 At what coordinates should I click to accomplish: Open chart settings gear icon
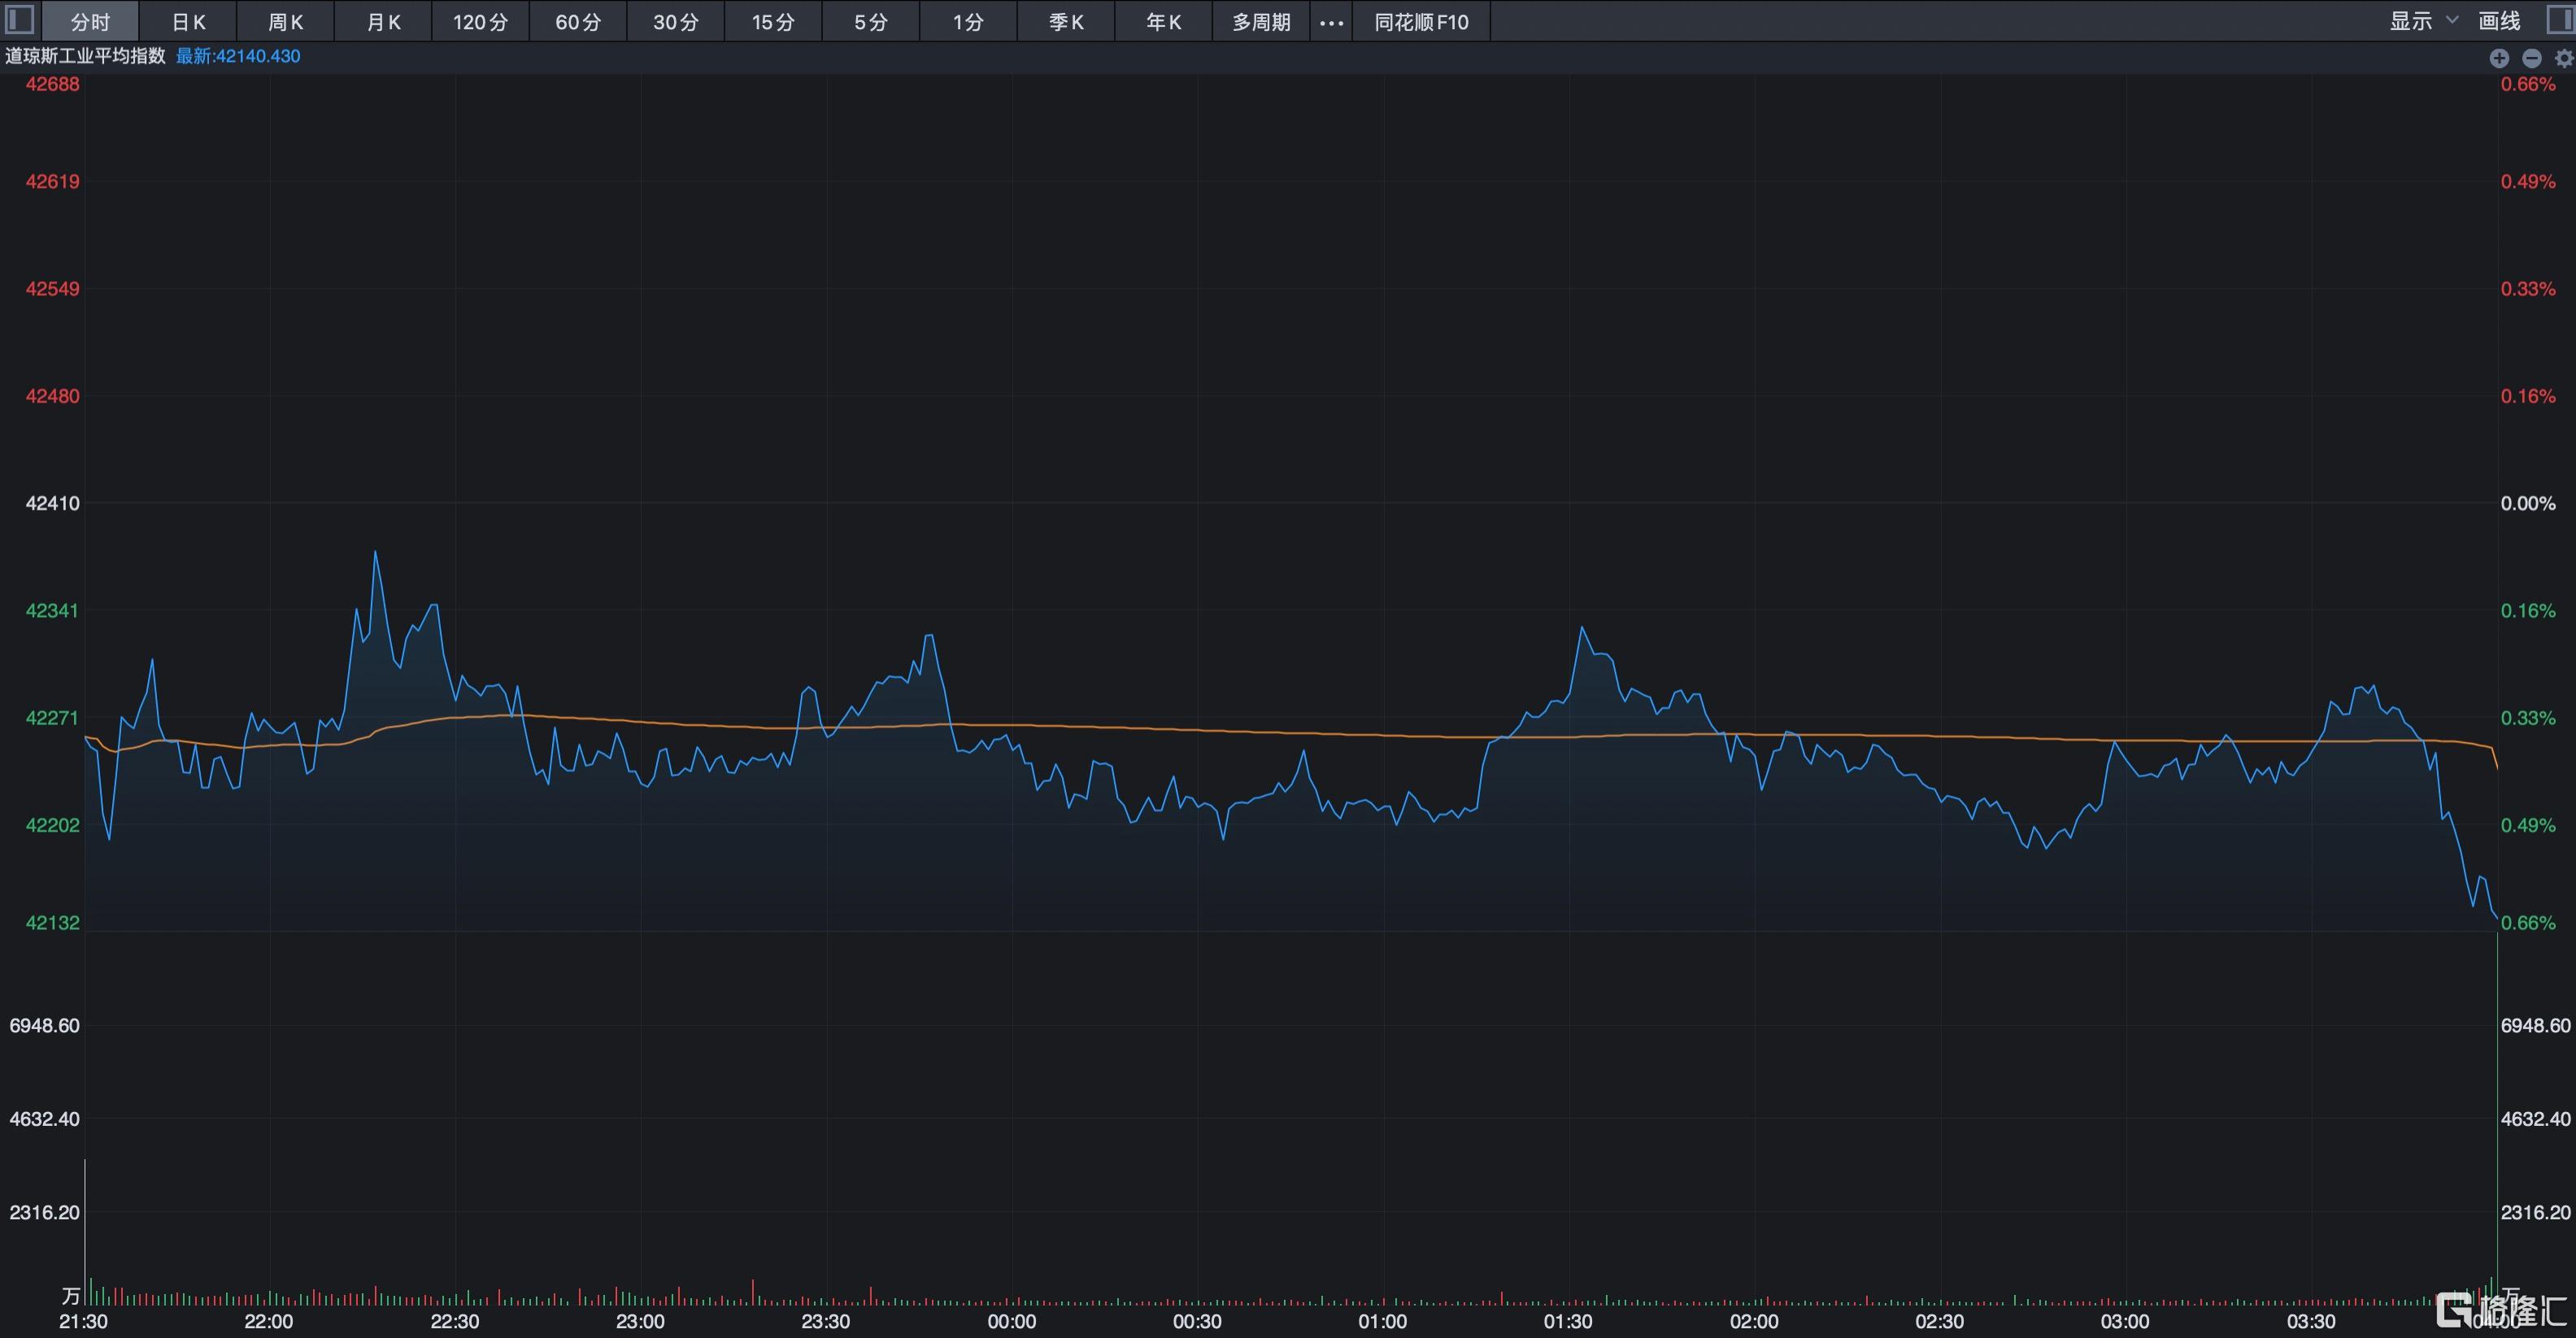coord(2564,58)
